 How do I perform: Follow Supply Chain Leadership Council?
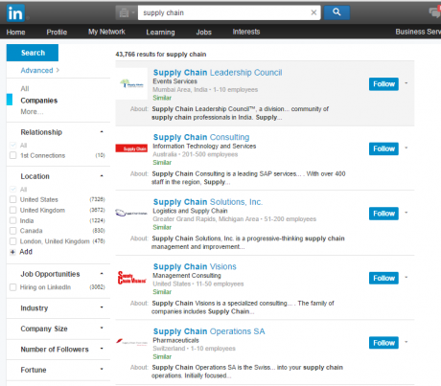click(x=383, y=84)
